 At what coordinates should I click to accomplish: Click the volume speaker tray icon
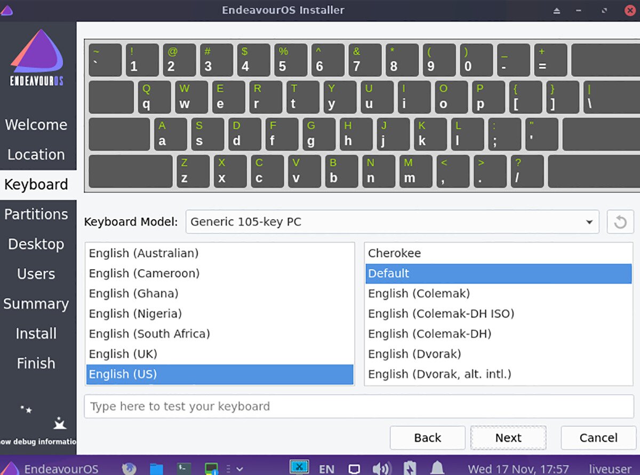381,469
